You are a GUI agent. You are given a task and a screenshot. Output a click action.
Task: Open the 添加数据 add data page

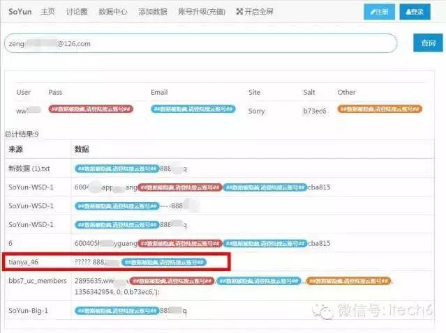point(153,12)
